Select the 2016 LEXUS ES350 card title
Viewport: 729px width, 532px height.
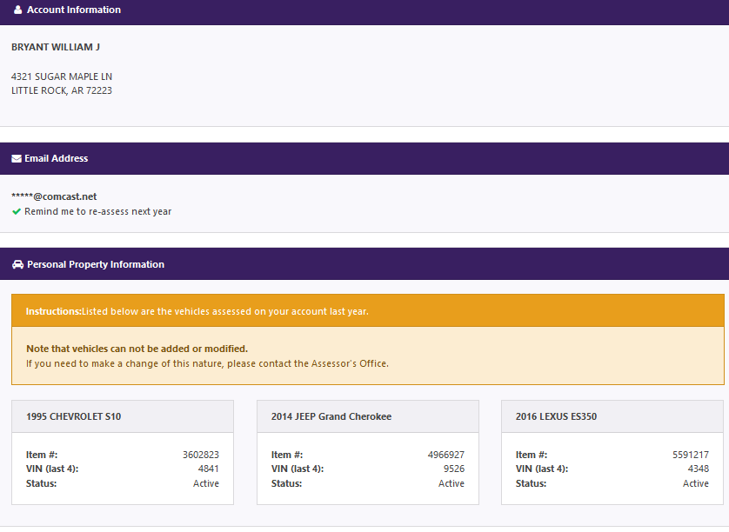pyautogui.click(x=556, y=416)
